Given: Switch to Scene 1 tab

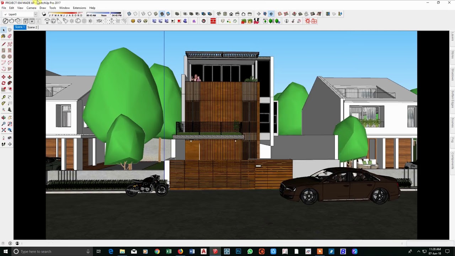Looking at the screenshot, I should pos(20,27).
